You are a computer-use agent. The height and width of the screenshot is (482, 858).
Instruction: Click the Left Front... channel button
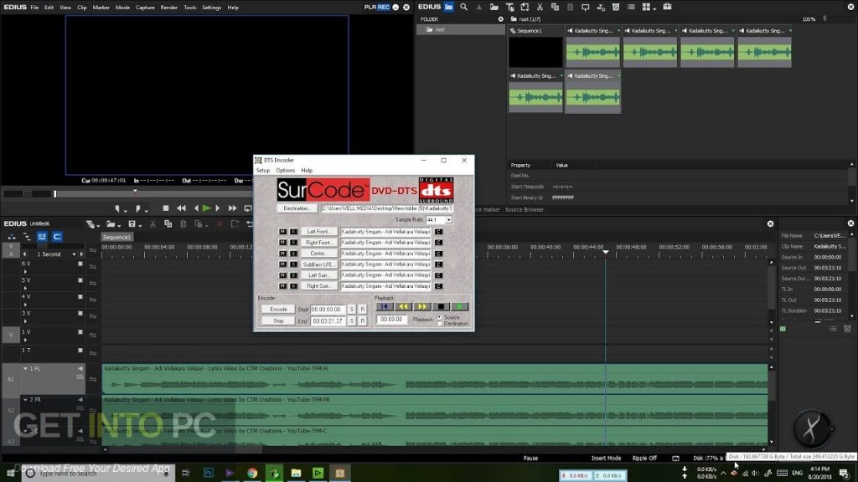[319, 232]
